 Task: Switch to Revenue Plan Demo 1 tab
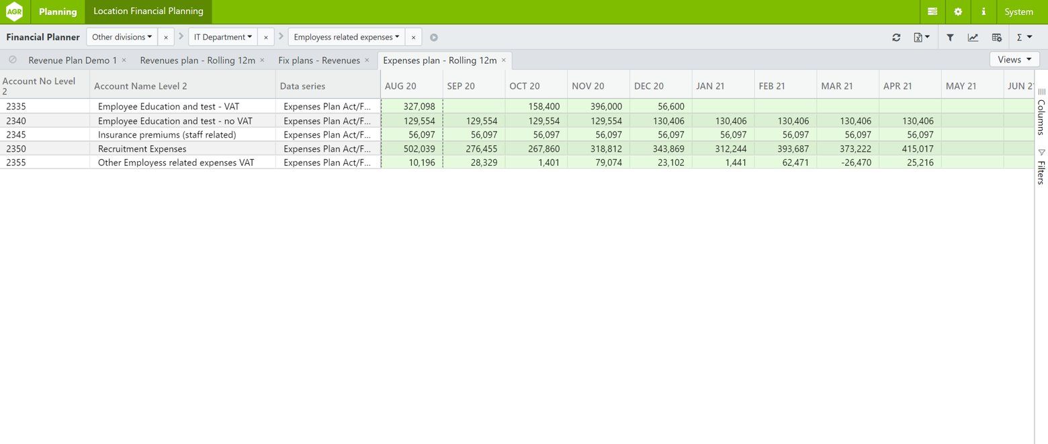pos(73,60)
